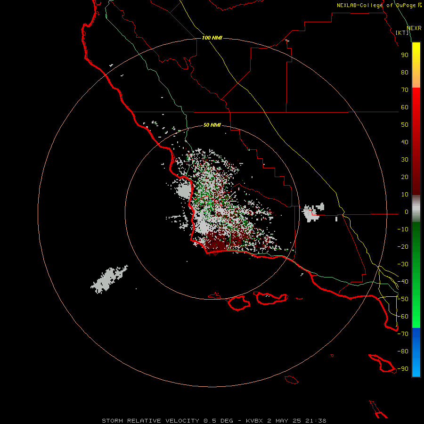Image resolution: width=424 pixels, height=424 pixels.
Task: Click the gray offshore echo cluster southwest of radar
Action: coord(109,279)
